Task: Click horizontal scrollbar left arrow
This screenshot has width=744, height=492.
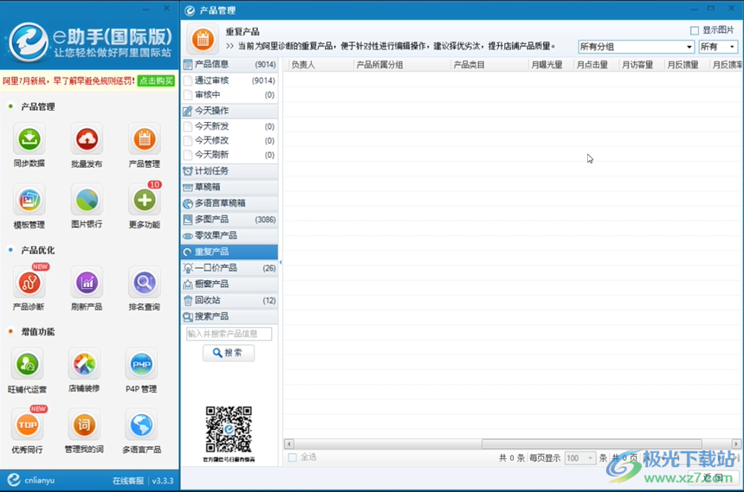Action: click(x=289, y=444)
